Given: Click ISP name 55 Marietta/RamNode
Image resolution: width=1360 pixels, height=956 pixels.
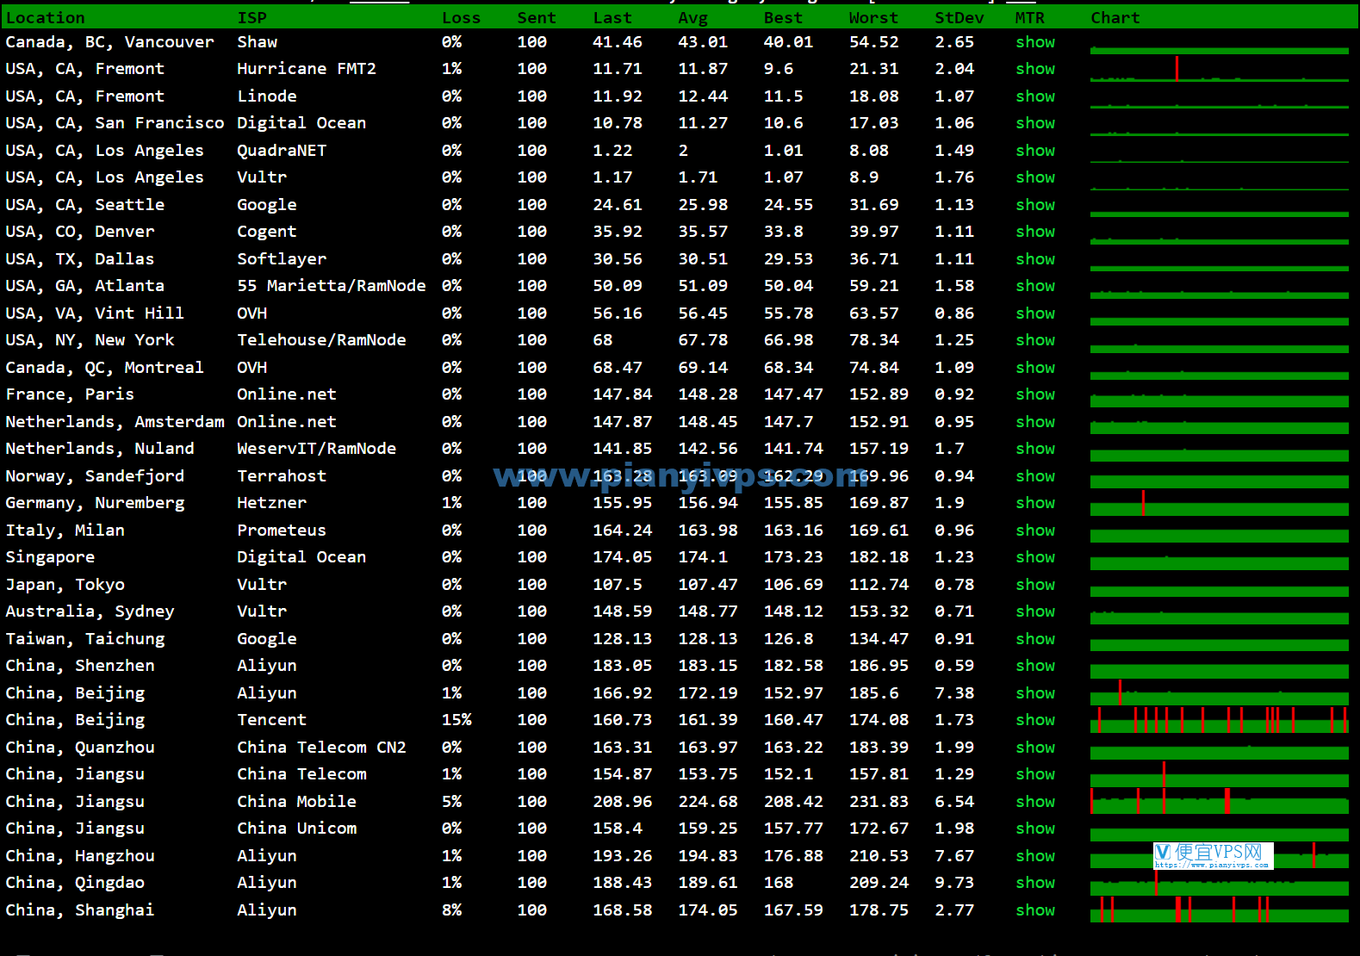Looking at the screenshot, I should [332, 286].
